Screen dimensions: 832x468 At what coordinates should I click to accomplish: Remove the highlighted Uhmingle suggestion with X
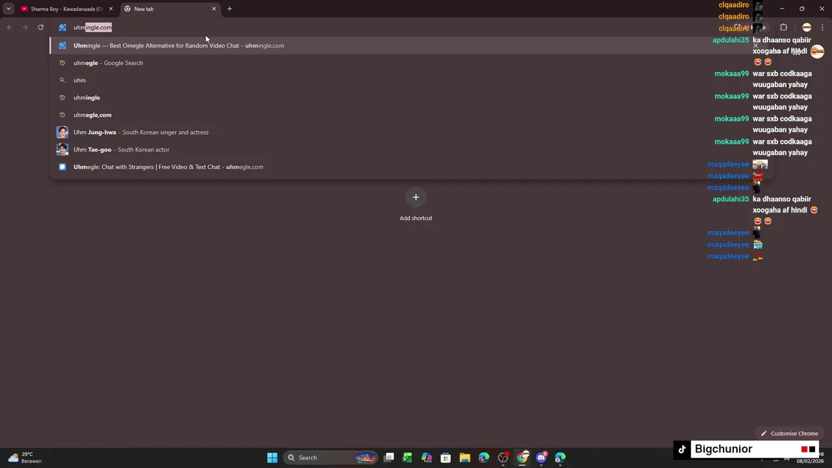coord(756,45)
